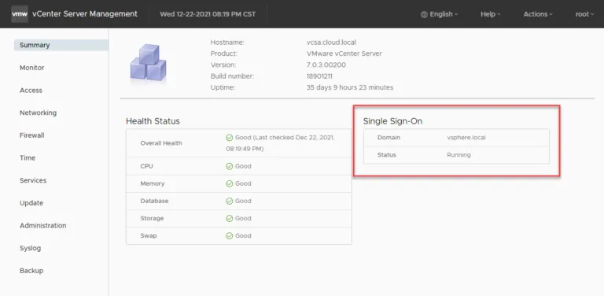Open the root user dropdown
Screen dimensions: 604x296
point(584,14)
